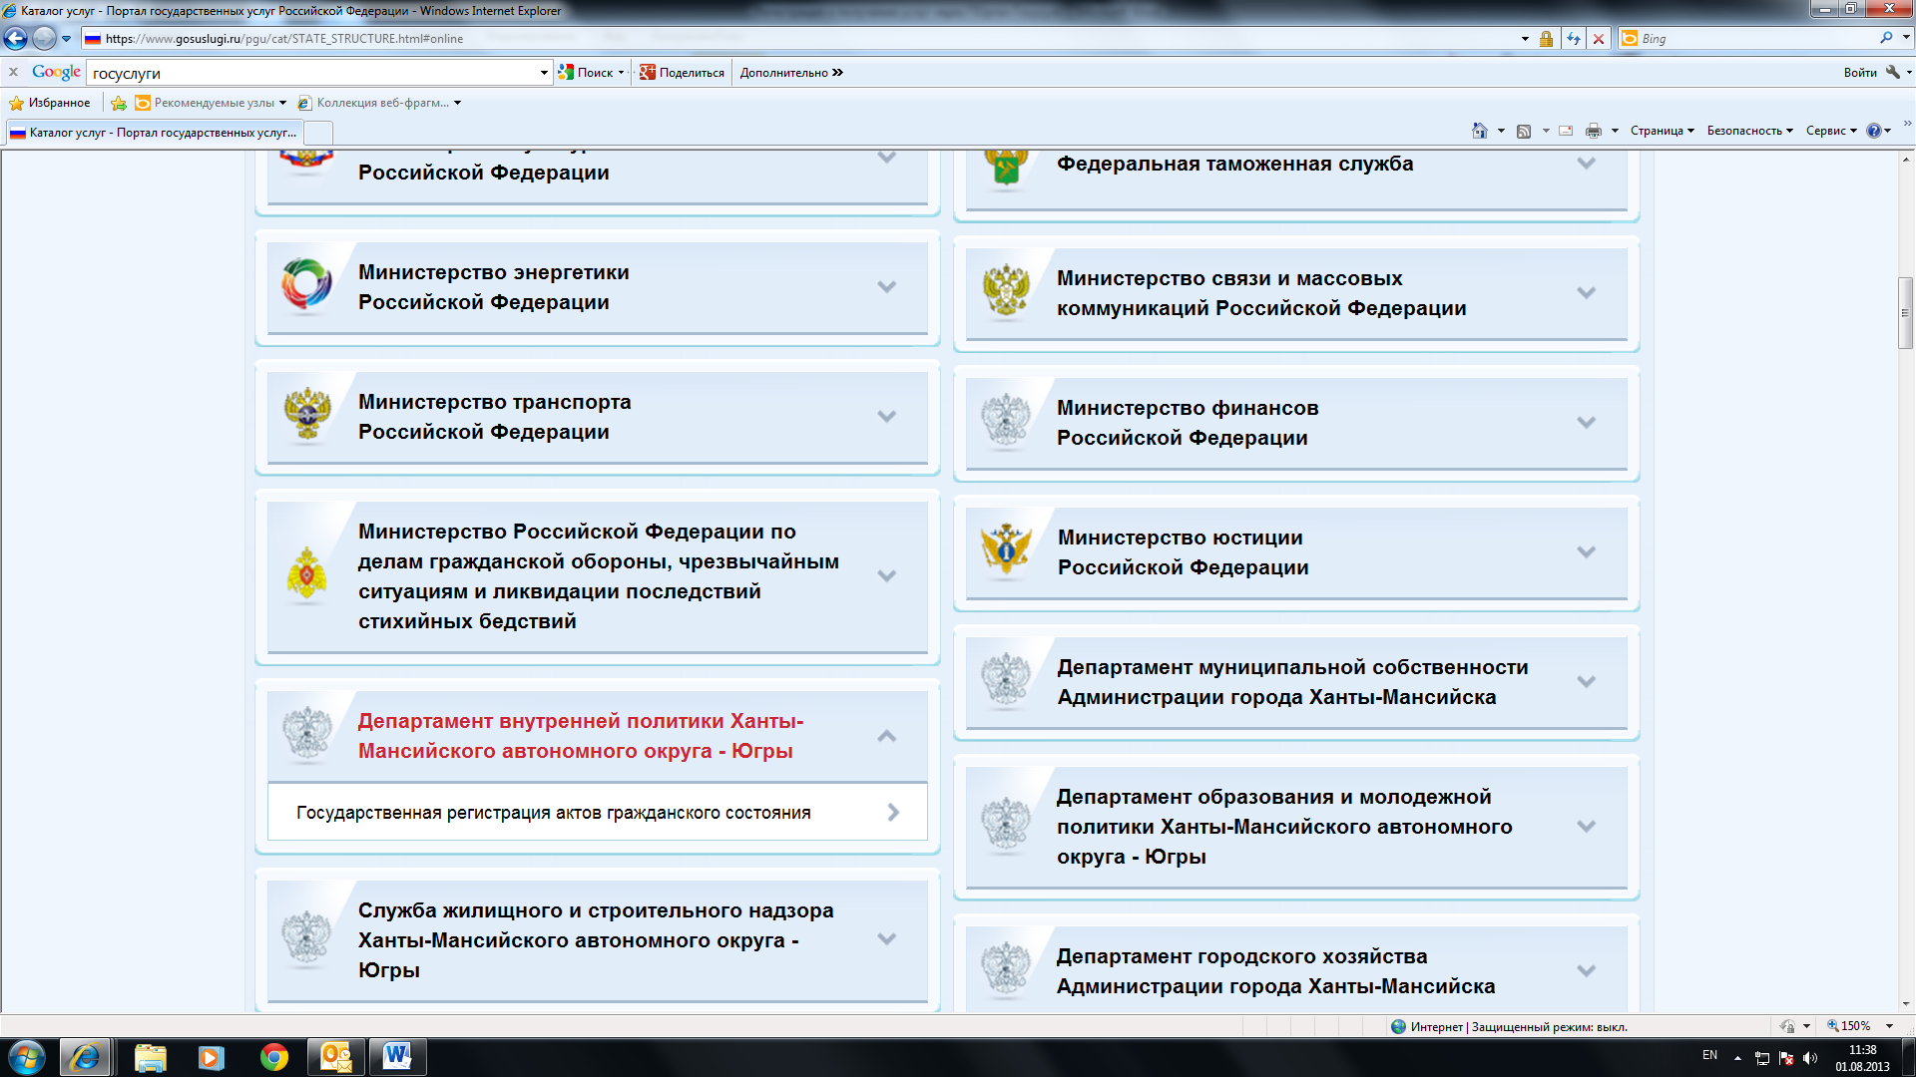Viewport: 1916px width, 1077px height.
Task: Open Коллекция веб-фрагментов link
Action: click(379, 103)
